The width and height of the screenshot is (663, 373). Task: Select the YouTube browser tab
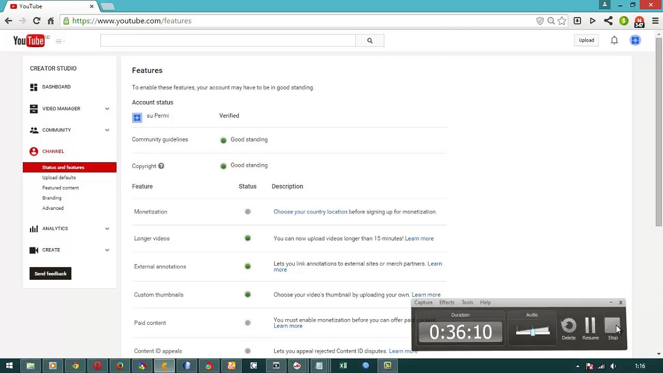pos(52,6)
